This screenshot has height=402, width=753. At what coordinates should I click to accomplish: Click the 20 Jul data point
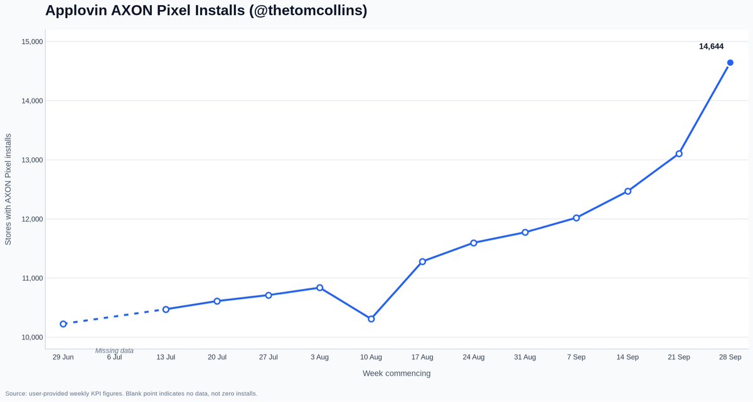pos(217,301)
